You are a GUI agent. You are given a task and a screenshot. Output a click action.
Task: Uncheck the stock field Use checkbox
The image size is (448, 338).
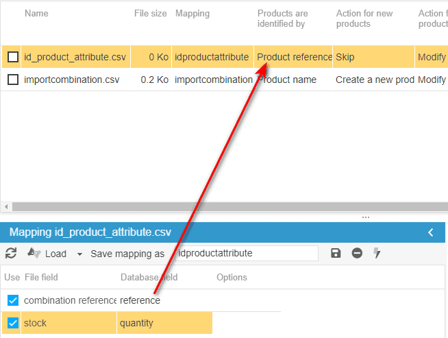tap(12, 323)
